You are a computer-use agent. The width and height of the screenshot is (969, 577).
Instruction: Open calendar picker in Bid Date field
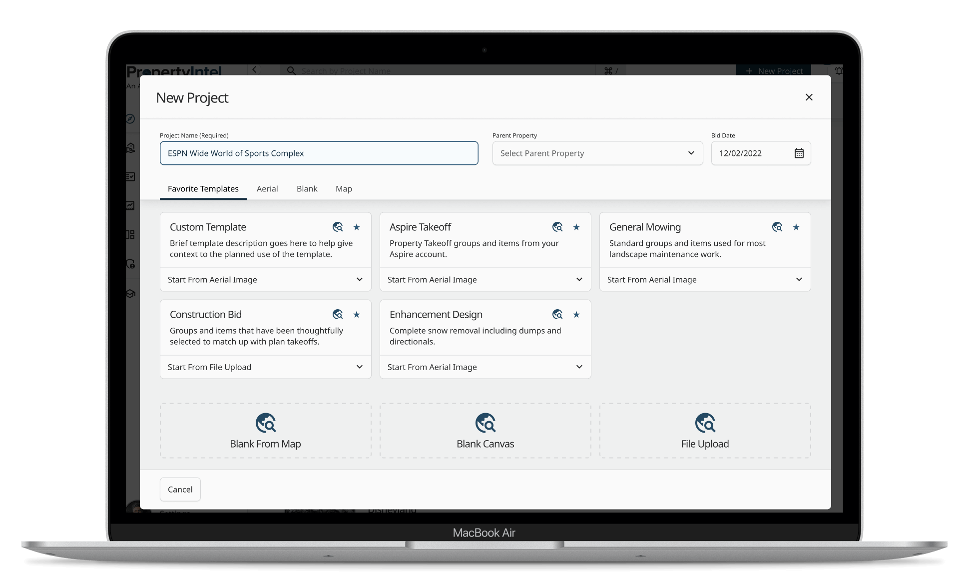pos(799,153)
